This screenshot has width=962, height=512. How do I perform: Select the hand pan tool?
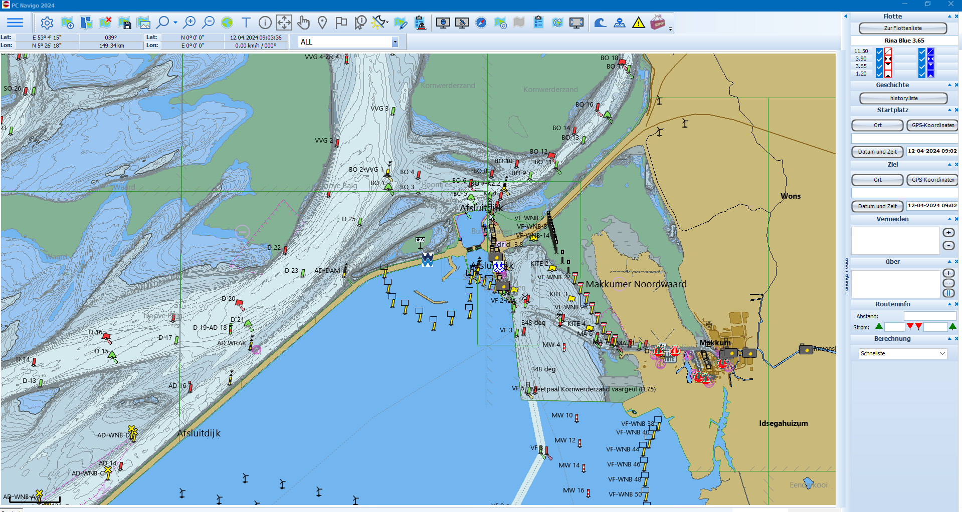coord(303,23)
